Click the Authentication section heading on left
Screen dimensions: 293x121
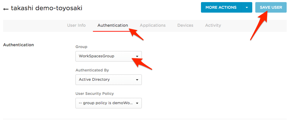pyautogui.click(x=18, y=45)
